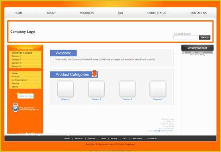221x152 pixels.
Task: Open the thumbnail above Category 2
Action: tap(96, 89)
